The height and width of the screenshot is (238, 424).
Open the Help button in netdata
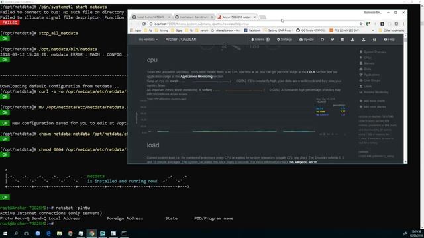[x=389, y=40]
